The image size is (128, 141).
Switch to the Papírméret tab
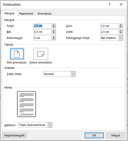click(26, 14)
